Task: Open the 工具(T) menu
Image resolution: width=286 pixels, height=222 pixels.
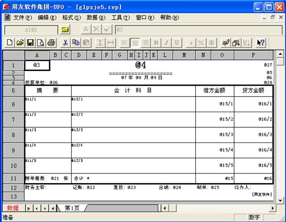Action: tap(120, 17)
